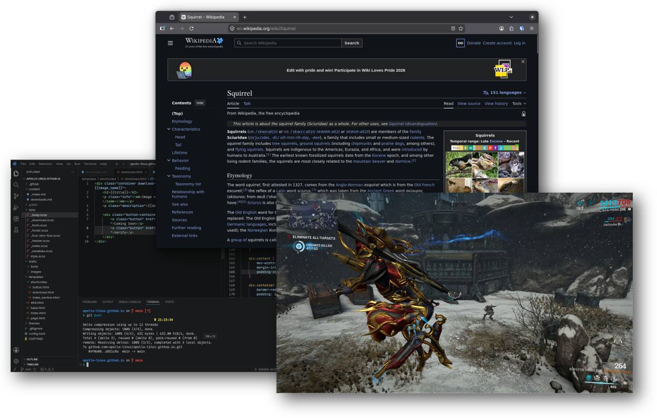Viewport: 657px width, 418px height.
Task: Collapse Characteristics section in Wikipedia contents
Action: point(169,129)
